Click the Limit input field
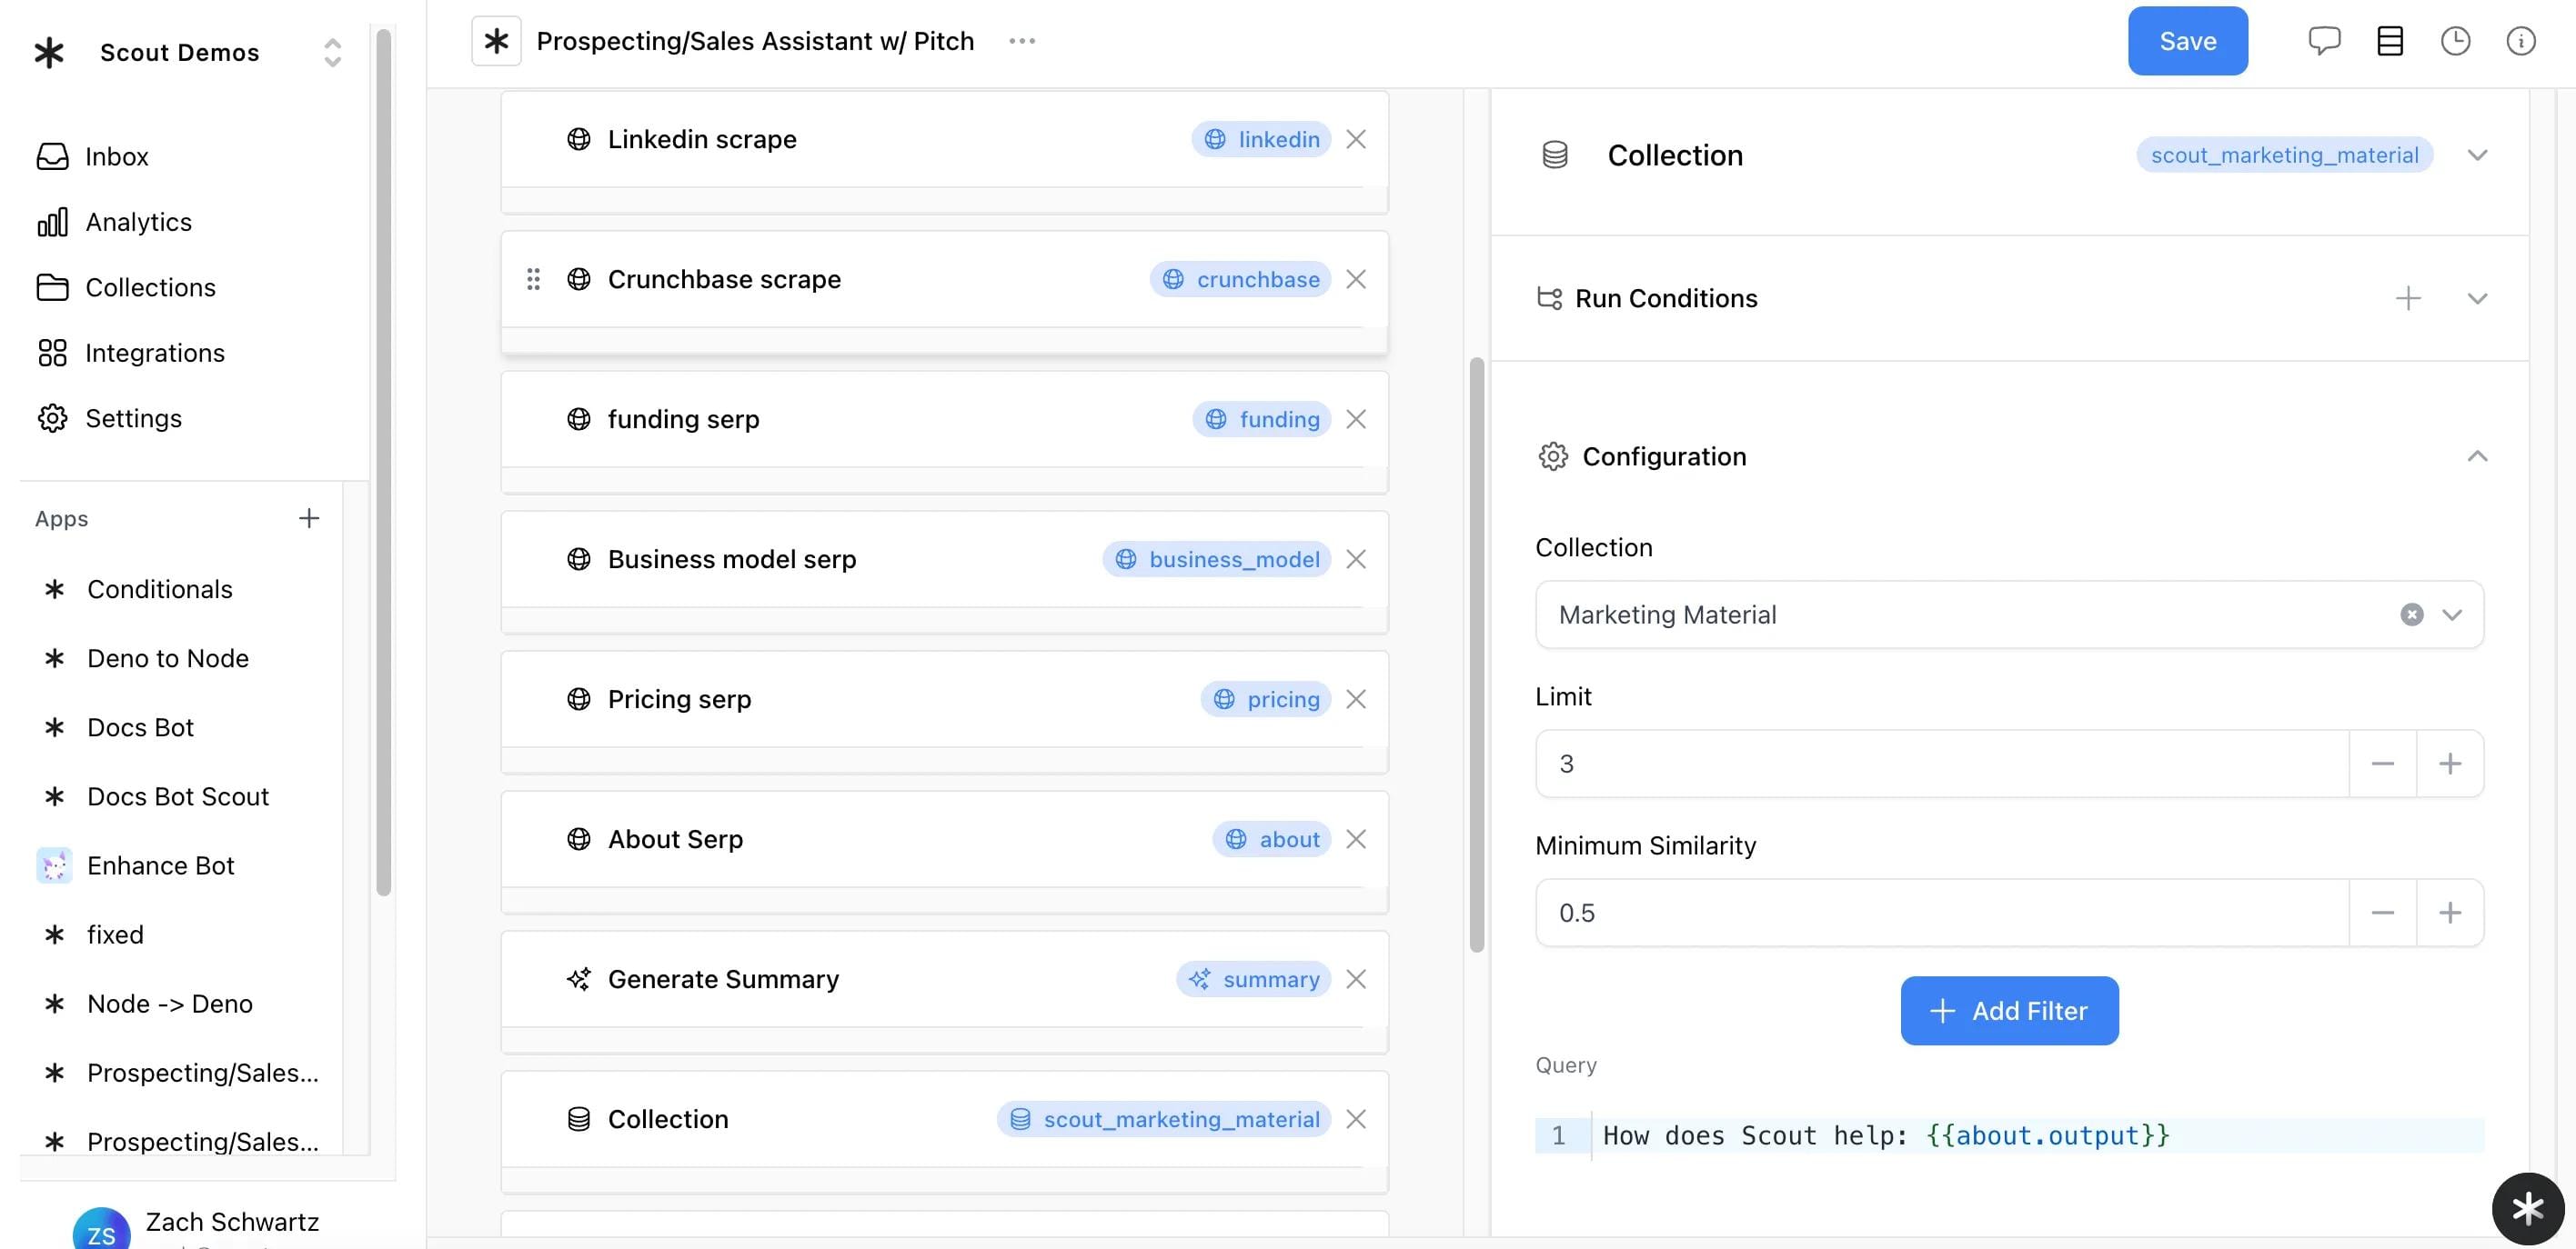 (x=1941, y=764)
